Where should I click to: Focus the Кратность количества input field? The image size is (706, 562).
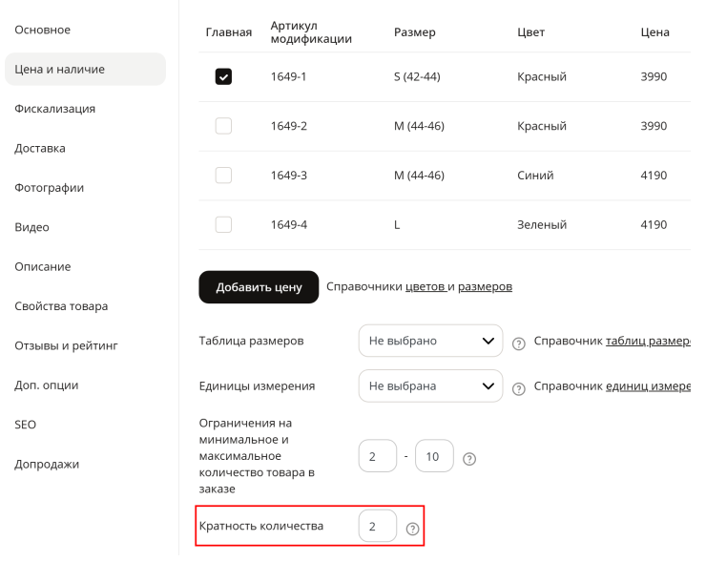(x=378, y=526)
